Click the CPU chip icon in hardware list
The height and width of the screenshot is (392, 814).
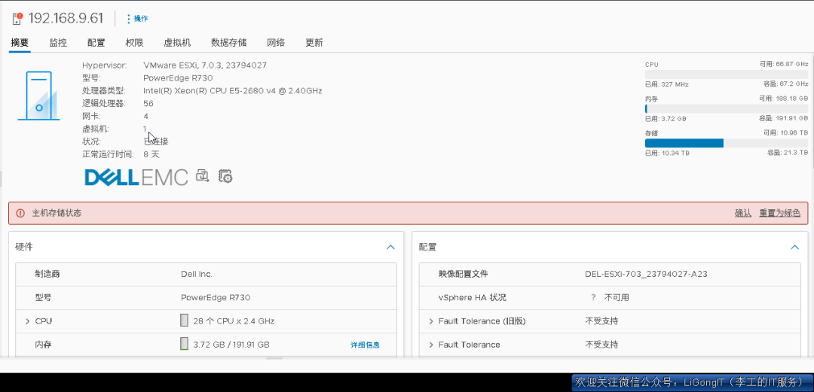[184, 321]
